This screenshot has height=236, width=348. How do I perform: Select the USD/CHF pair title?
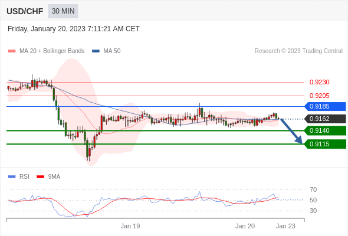click(25, 11)
